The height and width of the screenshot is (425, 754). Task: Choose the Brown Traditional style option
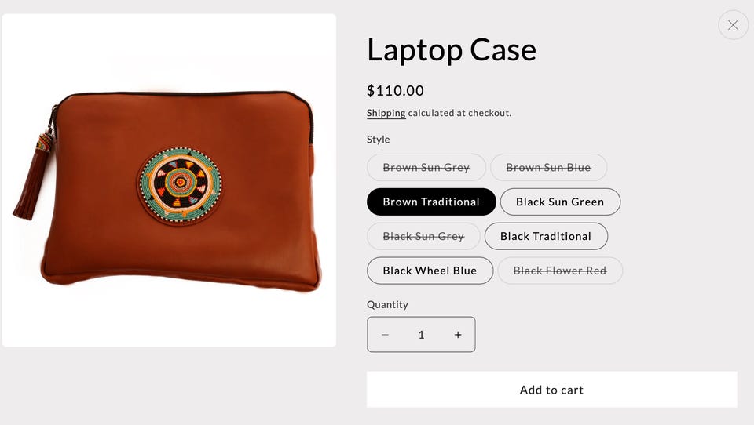pos(431,202)
